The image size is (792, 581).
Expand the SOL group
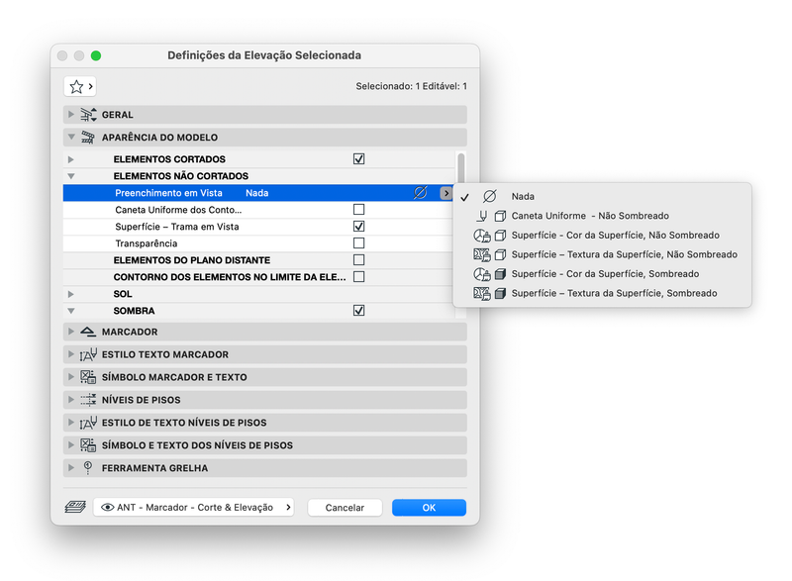[71, 294]
